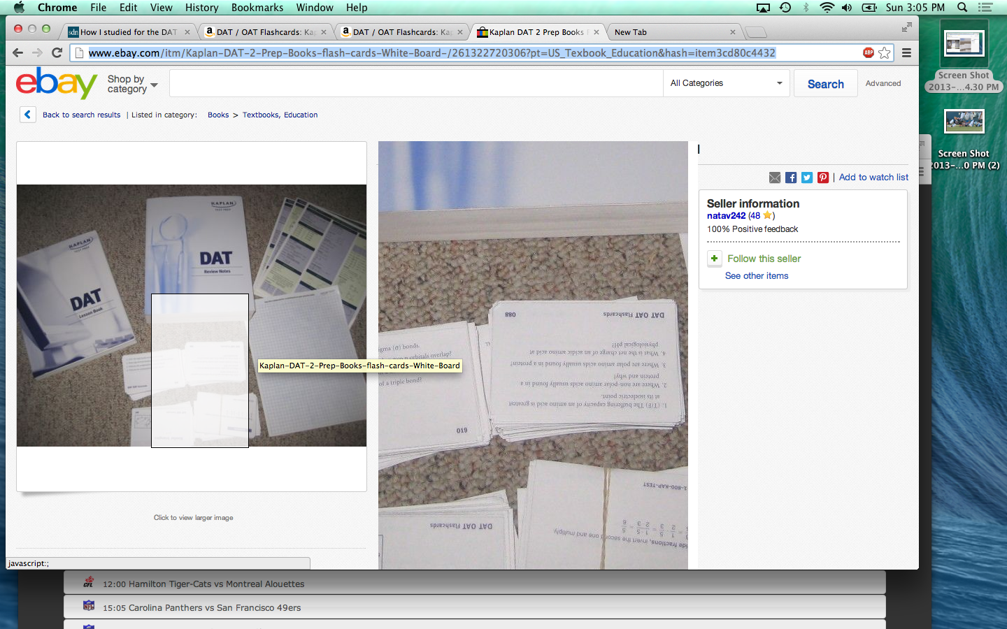Click the green plus follow-seller icon

click(714, 259)
